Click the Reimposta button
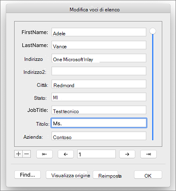The image size is (176, 191). (106, 175)
